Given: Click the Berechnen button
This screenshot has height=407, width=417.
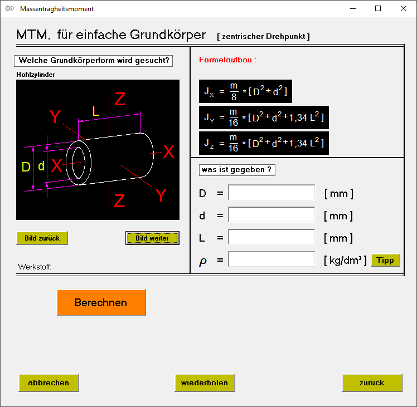Looking at the screenshot, I should tap(101, 303).
